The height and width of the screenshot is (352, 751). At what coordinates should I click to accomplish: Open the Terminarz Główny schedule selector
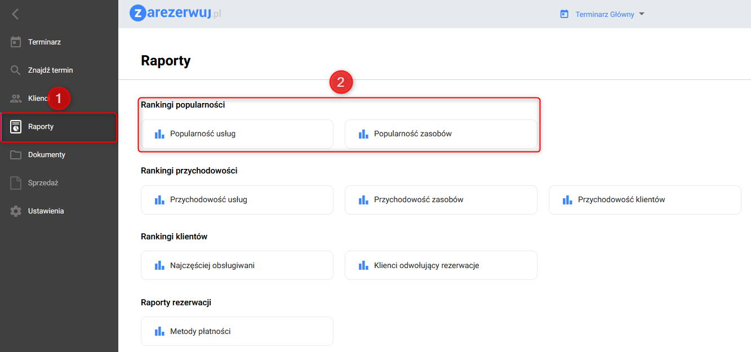[x=605, y=14]
